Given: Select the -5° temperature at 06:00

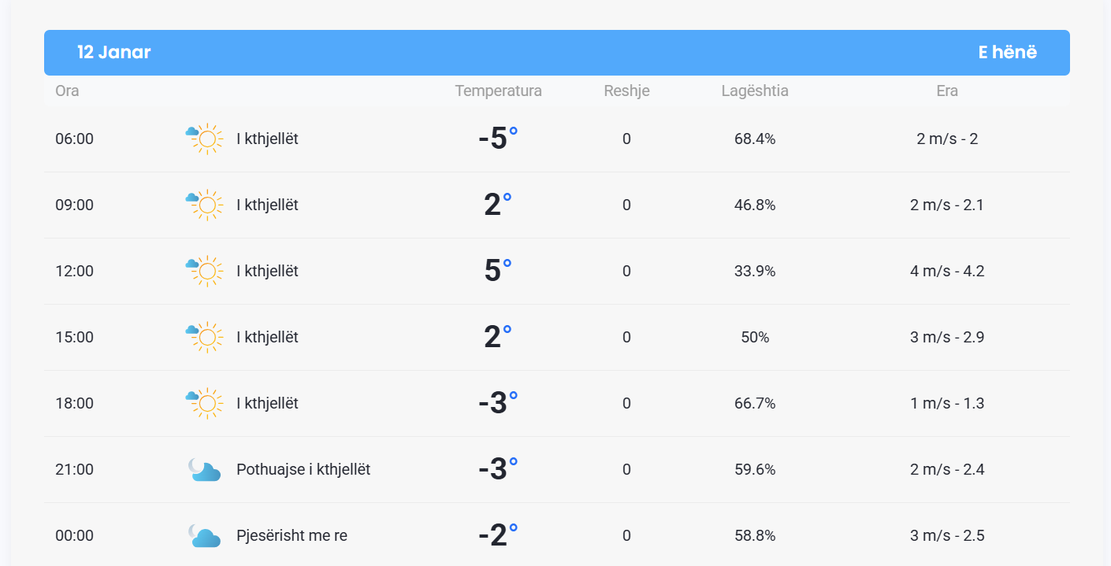Looking at the screenshot, I should [497, 139].
